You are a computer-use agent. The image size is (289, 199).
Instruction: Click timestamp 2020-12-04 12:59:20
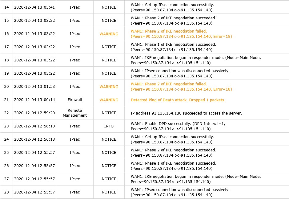click(x=34, y=113)
